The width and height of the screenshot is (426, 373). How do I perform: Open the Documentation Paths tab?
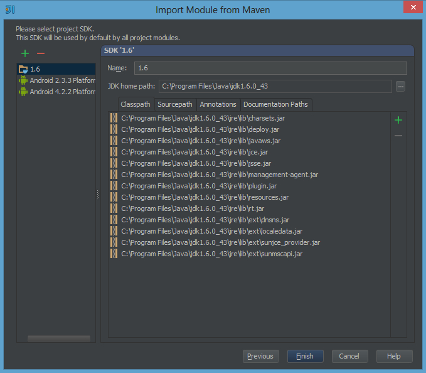click(x=275, y=104)
